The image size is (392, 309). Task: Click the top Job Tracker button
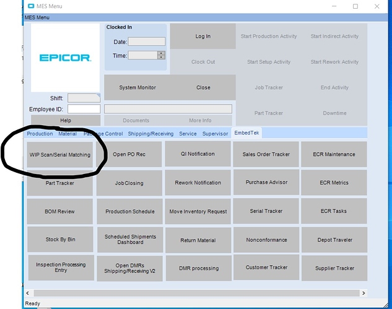coord(269,87)
